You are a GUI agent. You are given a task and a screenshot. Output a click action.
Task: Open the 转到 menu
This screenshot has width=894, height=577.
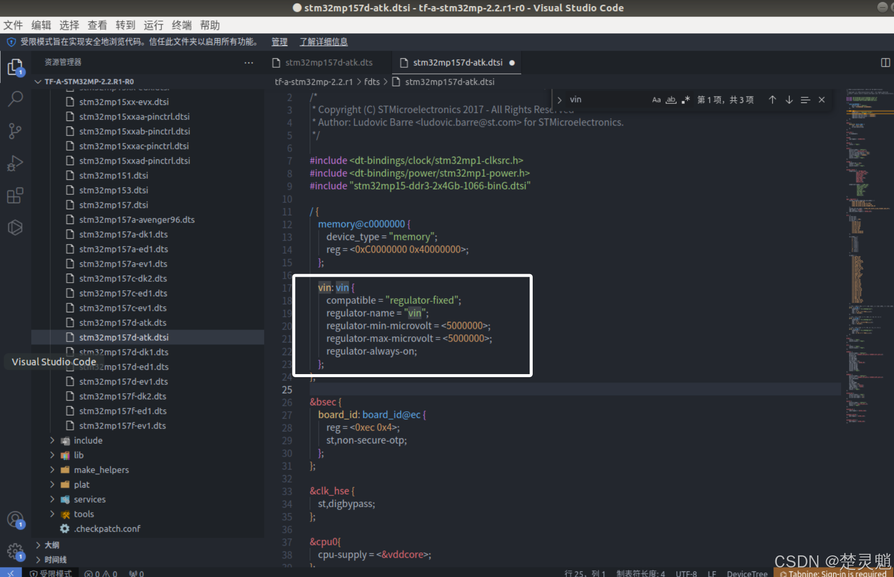coord(126,25)
